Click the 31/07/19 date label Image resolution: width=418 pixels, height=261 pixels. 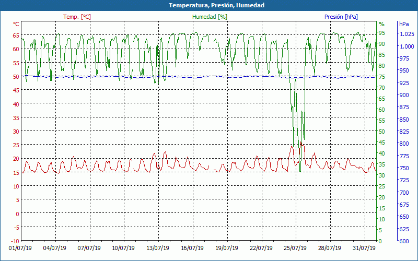coord(364,248)
